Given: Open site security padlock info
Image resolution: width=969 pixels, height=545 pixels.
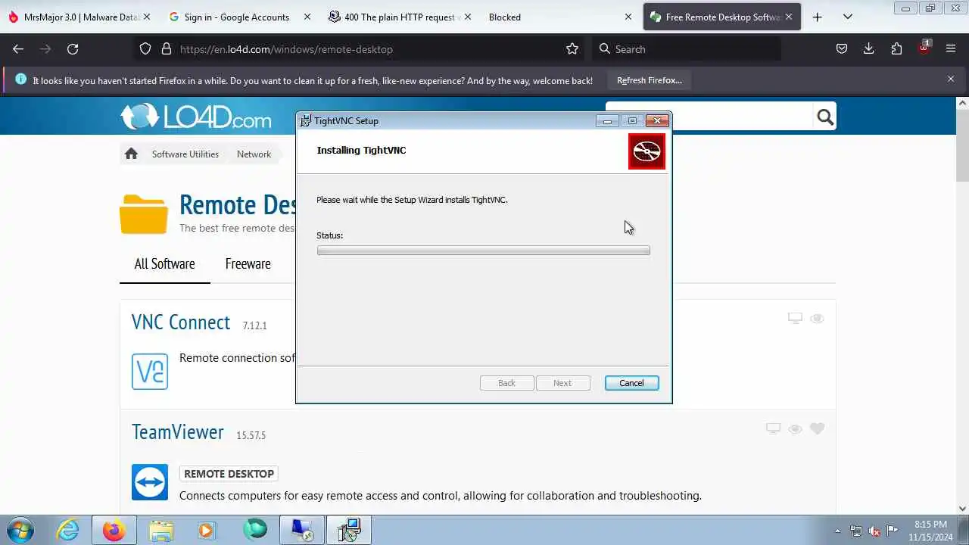Looking at the screenshot, I should 167,48.
